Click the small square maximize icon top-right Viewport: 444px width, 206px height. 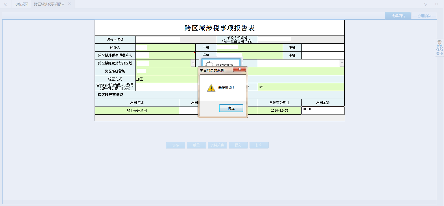tap(436, 4)
